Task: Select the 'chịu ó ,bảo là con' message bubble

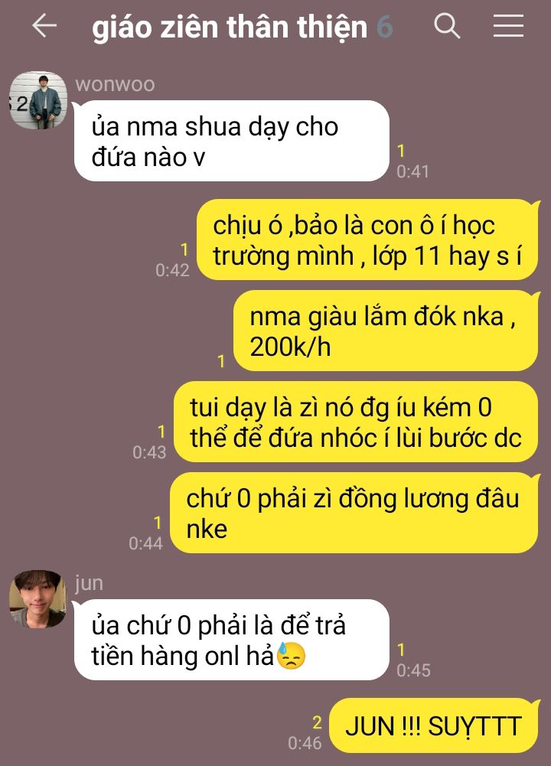Action: click(x=367, y=240)
